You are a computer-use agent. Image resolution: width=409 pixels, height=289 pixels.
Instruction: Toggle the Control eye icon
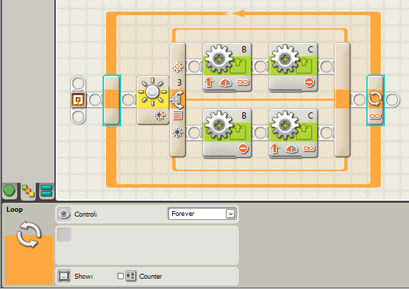(x=64, y=214)
